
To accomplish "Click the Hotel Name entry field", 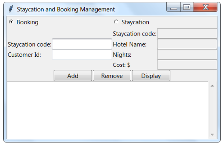I will point(187,44).
